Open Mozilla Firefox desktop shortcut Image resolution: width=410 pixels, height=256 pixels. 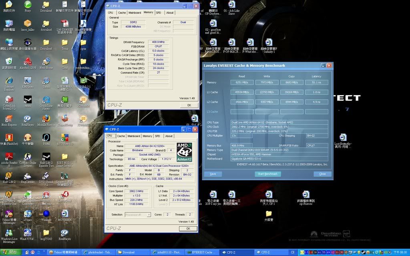click(46, 120)
